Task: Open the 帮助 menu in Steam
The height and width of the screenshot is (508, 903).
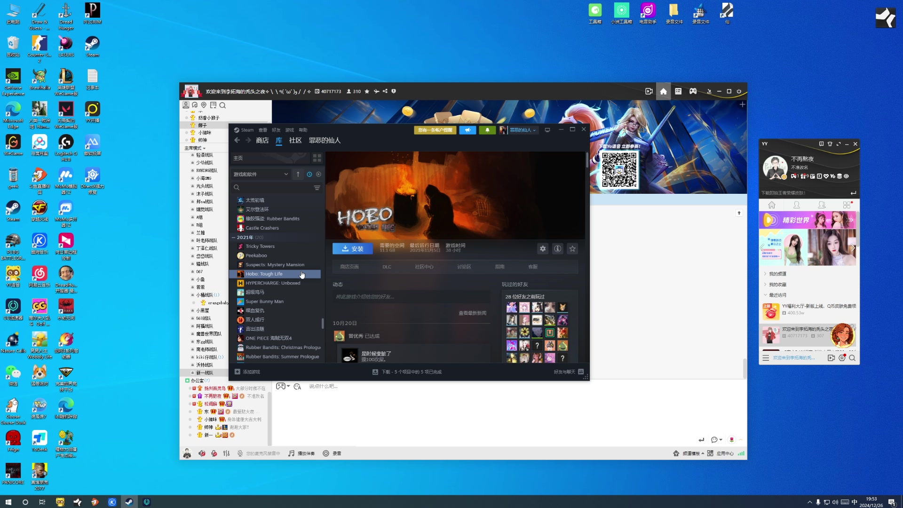Action: [x=303, y=130]
